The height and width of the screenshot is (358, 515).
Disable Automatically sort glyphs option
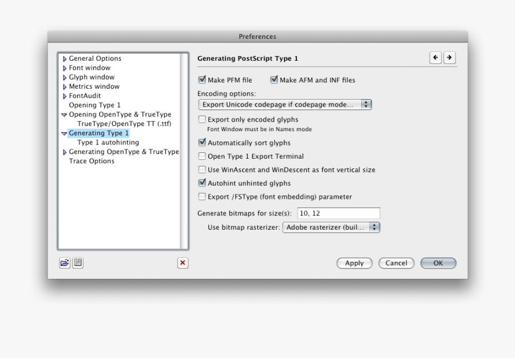pyautogui.click(x=202, y=143)
